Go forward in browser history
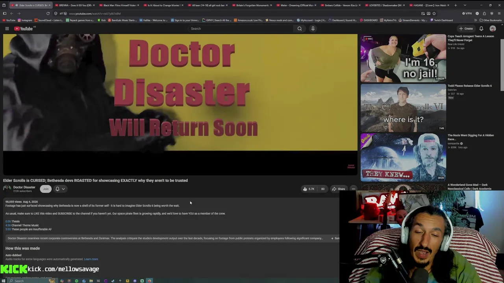Image resolution: width=504 pixels, height=283 pixels. coord(19,13)
